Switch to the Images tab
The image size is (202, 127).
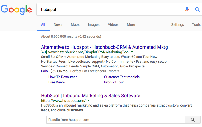coord(94,25)
